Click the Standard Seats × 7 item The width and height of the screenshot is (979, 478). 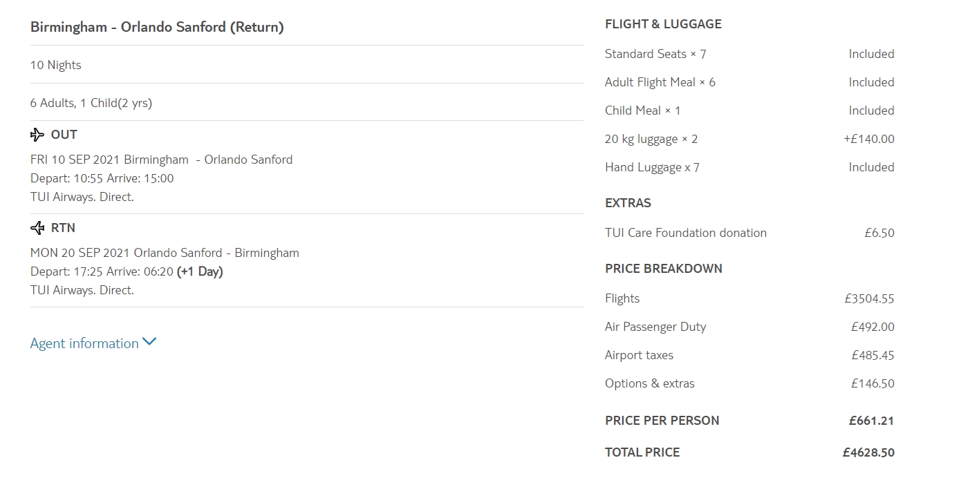655,54
